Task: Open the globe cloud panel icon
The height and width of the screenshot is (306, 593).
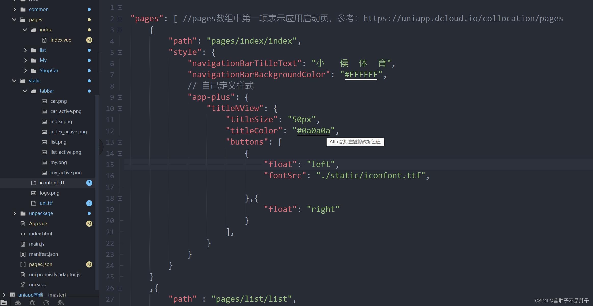Action: (61, 303)
